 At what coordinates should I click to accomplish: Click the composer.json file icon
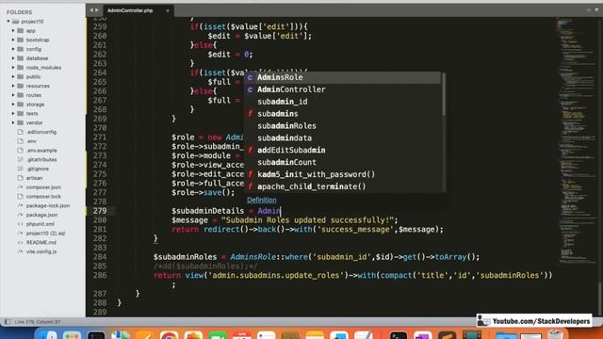coord(21,187)
